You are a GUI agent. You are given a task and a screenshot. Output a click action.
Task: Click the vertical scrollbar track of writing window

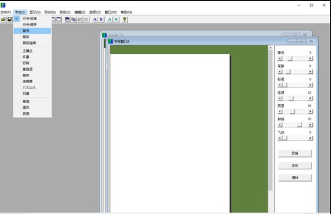[x=270, y=131]
